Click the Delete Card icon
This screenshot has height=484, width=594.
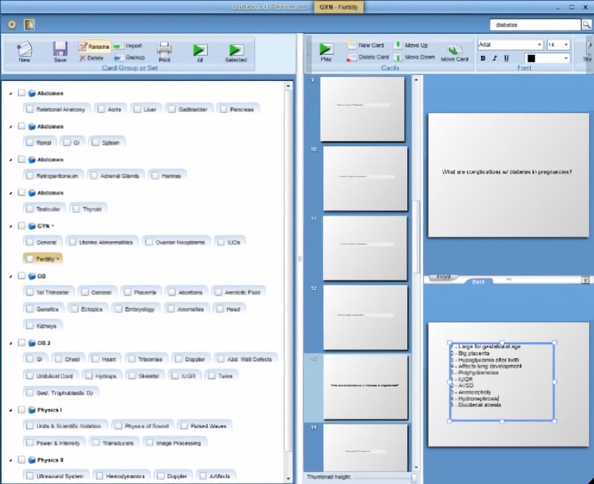(352, 57)
